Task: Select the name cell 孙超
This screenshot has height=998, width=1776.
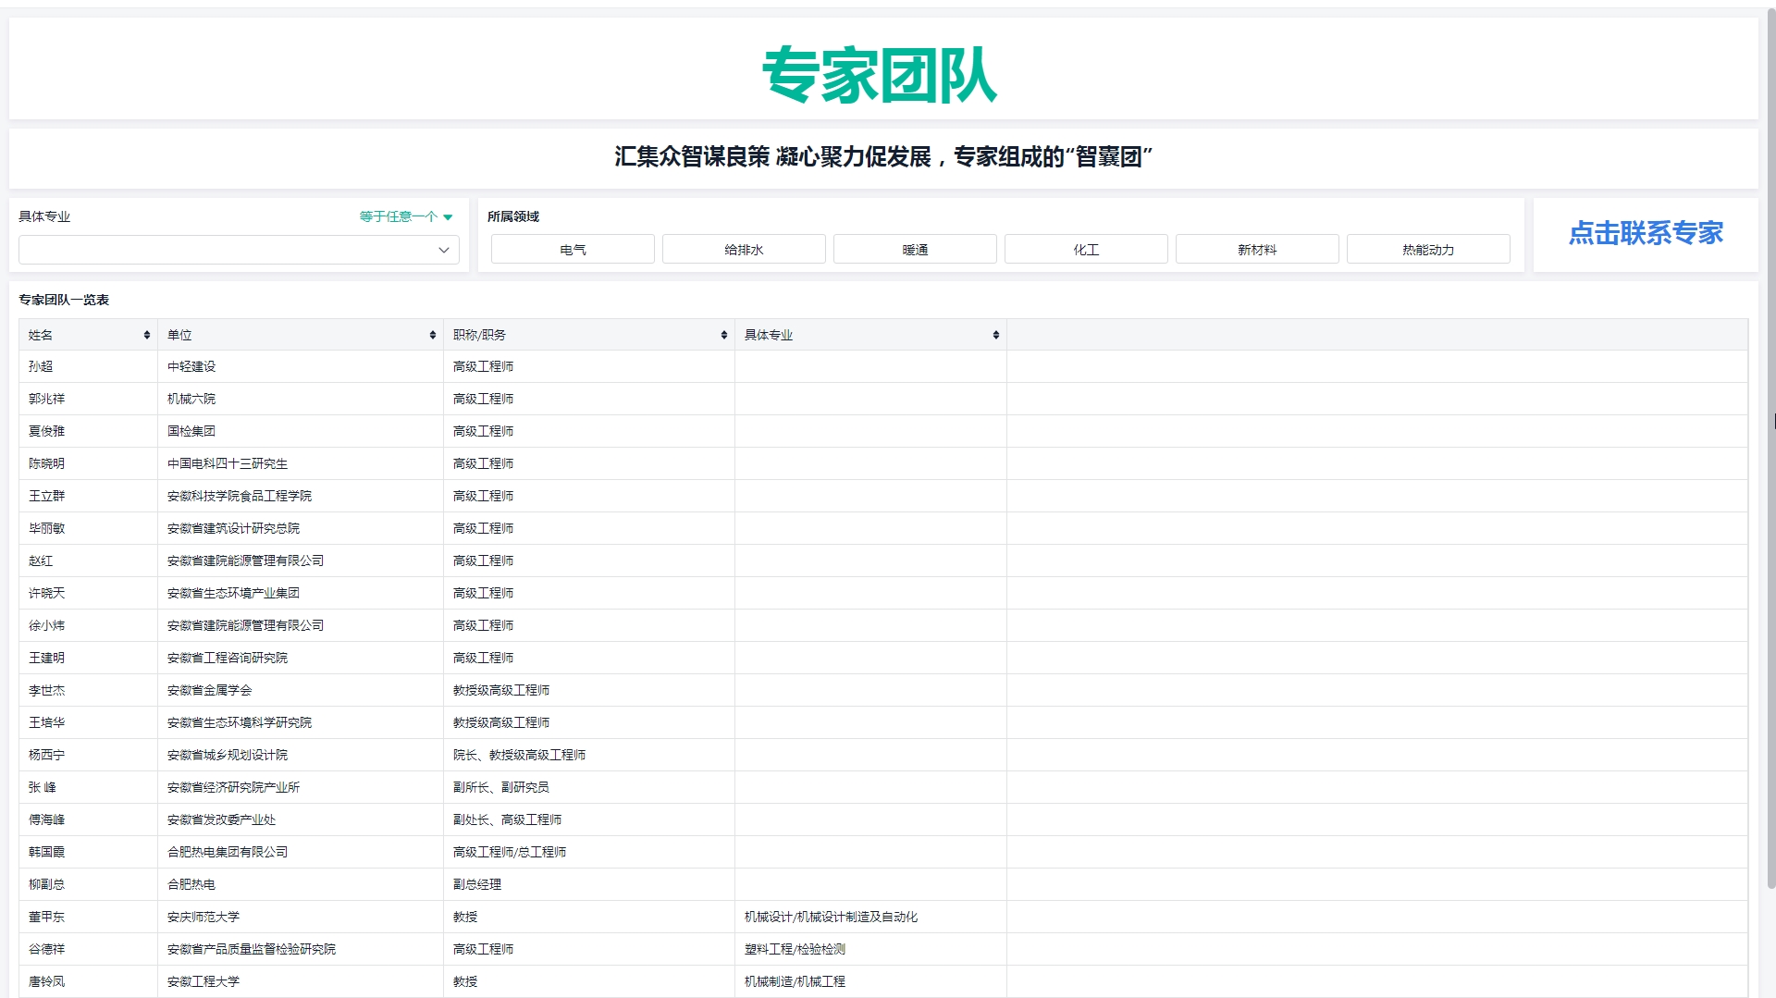Action: pyautogui.click(x=88, y=366)
